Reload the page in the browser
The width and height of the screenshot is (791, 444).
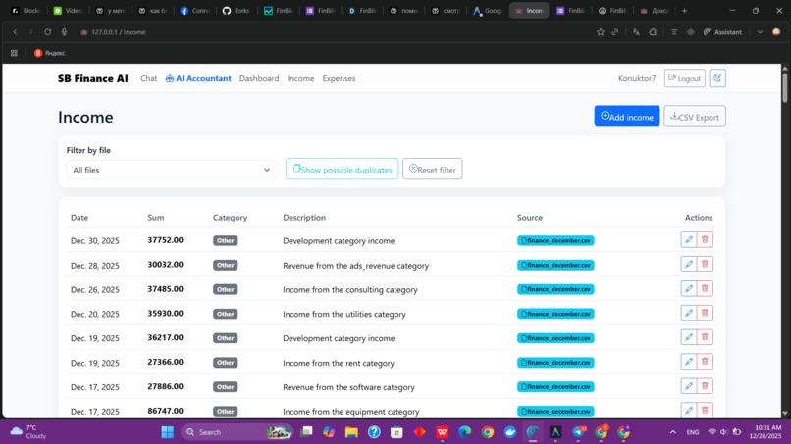(x=47, y=31)
